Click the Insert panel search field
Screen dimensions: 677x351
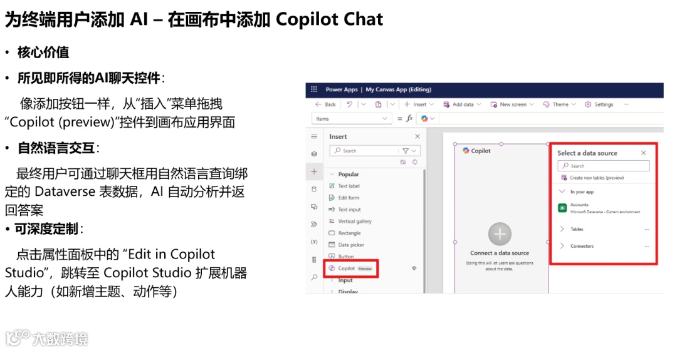[364, 151]
